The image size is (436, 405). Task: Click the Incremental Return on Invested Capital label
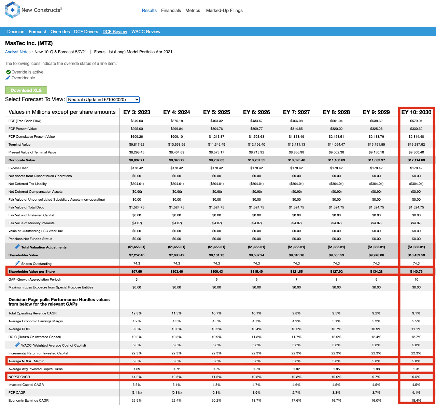click(38, 353)
